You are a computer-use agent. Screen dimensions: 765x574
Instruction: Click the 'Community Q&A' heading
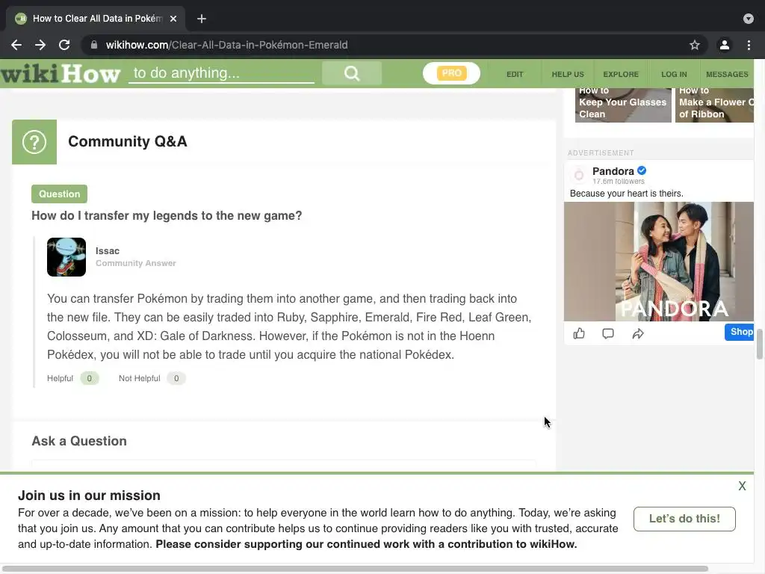127,141
